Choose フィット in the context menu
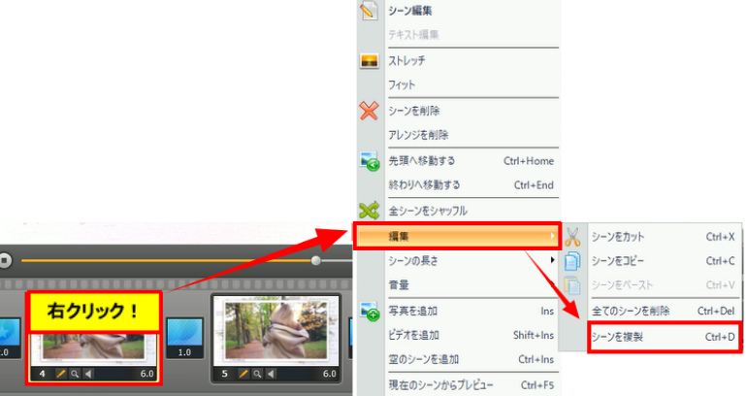Image resolution: width=747 pixels, height=396 pixels. coord(402,85)
